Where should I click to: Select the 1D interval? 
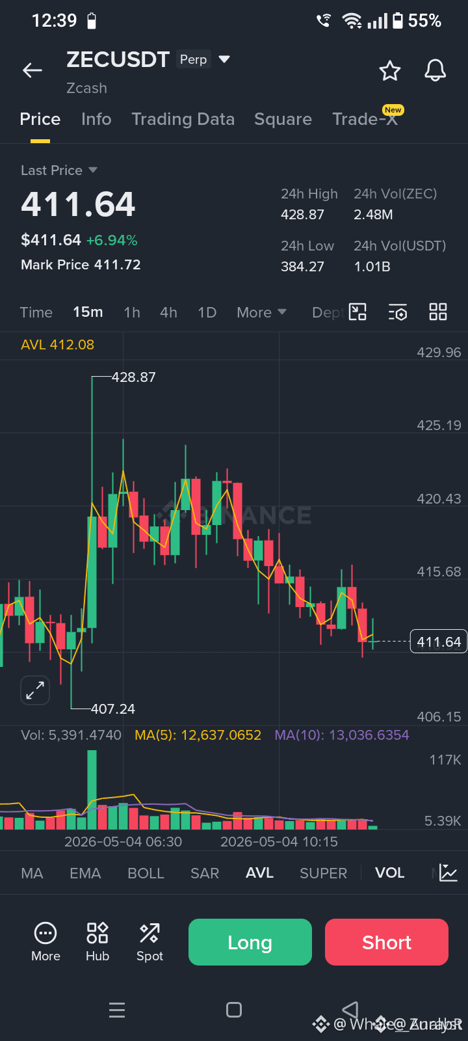[207, 312]
